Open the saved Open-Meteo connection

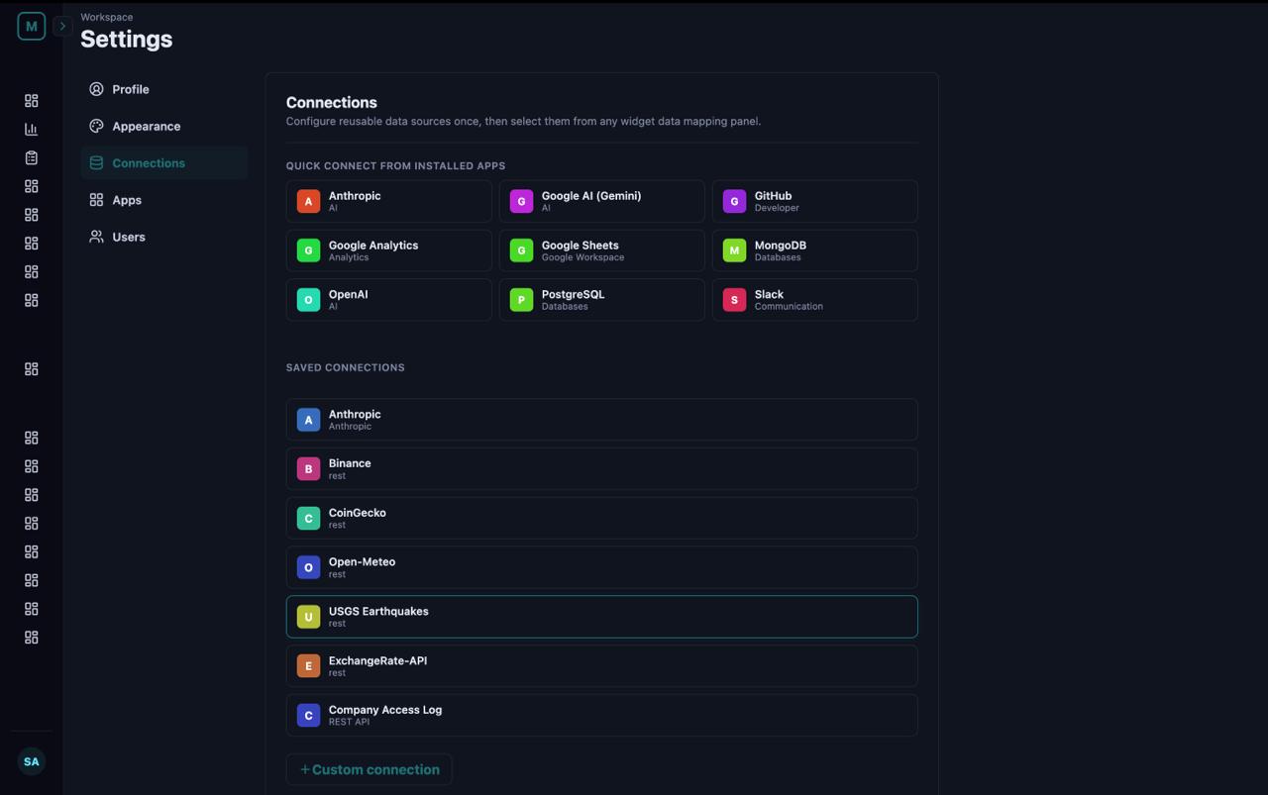pyautogui.click(x=601, y=567)
